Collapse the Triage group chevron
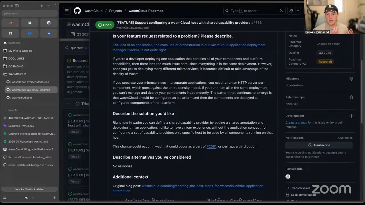This screenshot has width=365, height=205. (68, 104)
